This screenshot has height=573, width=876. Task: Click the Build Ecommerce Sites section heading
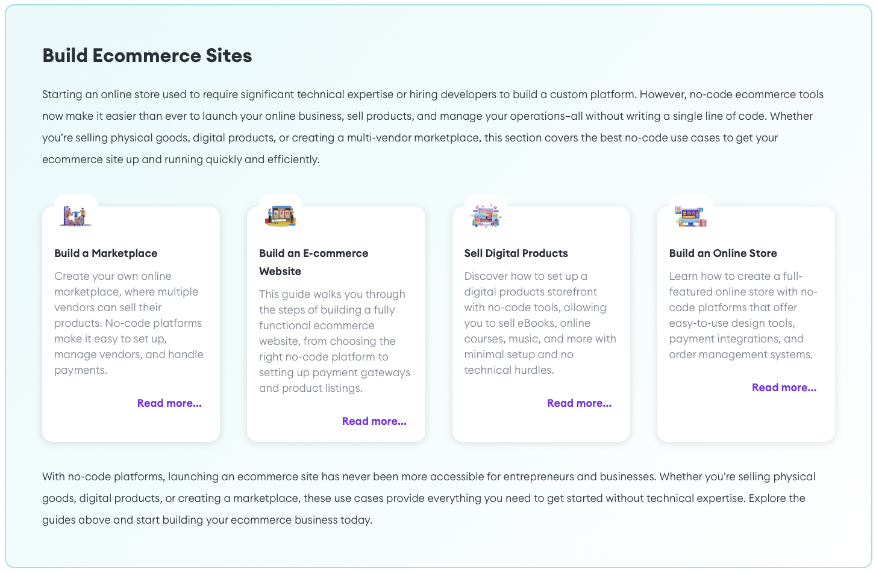point(147,55)
